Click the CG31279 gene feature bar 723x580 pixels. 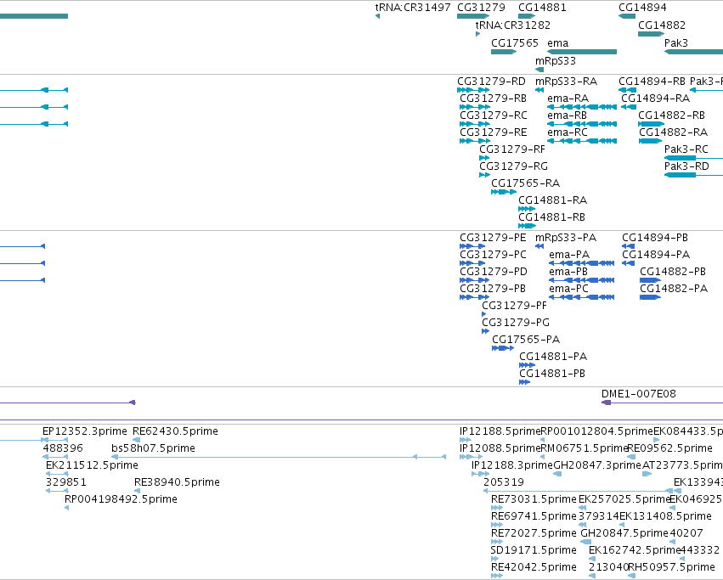(x=473, y=16)
